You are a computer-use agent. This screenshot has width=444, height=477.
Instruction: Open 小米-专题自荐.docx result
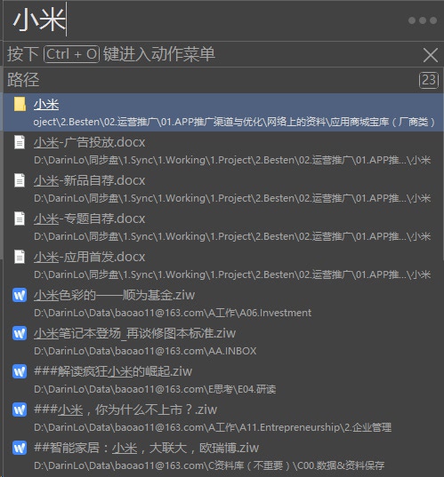pos(223,227)
